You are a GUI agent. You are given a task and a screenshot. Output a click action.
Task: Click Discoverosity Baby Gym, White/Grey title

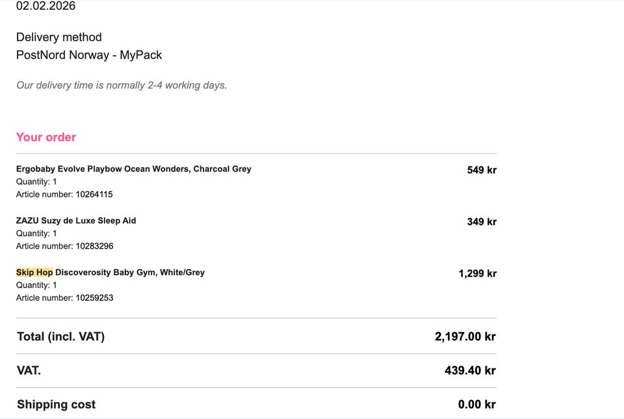(130, 272)
